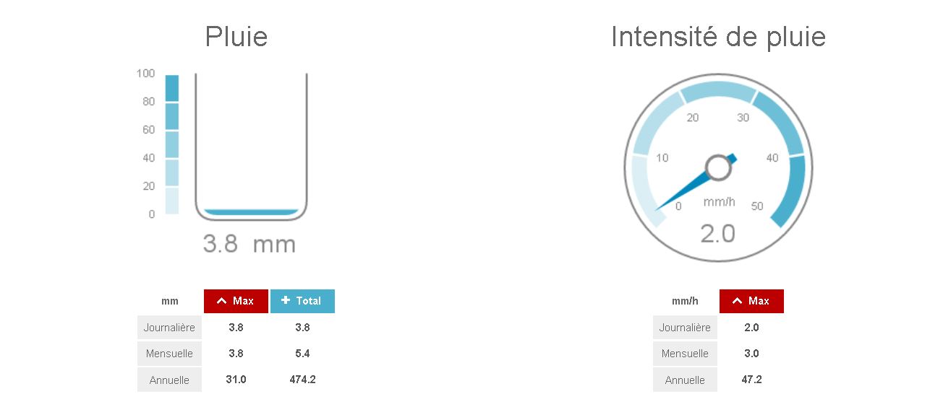Select the Journalière row in rain table

[169, 328]
